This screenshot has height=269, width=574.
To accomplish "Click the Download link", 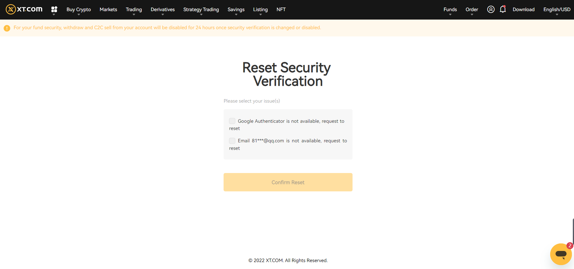I will coord(523,10).
